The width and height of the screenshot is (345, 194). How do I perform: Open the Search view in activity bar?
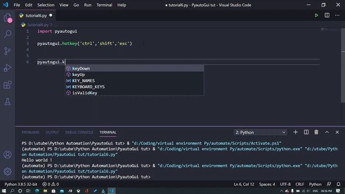click(x=8, y=34)
